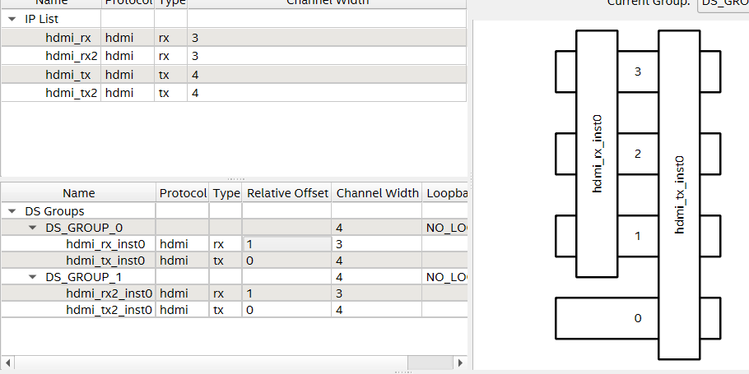
Task: Select the hdmi_rx_inst0 block in diagram
Action: tap(597, 152)
